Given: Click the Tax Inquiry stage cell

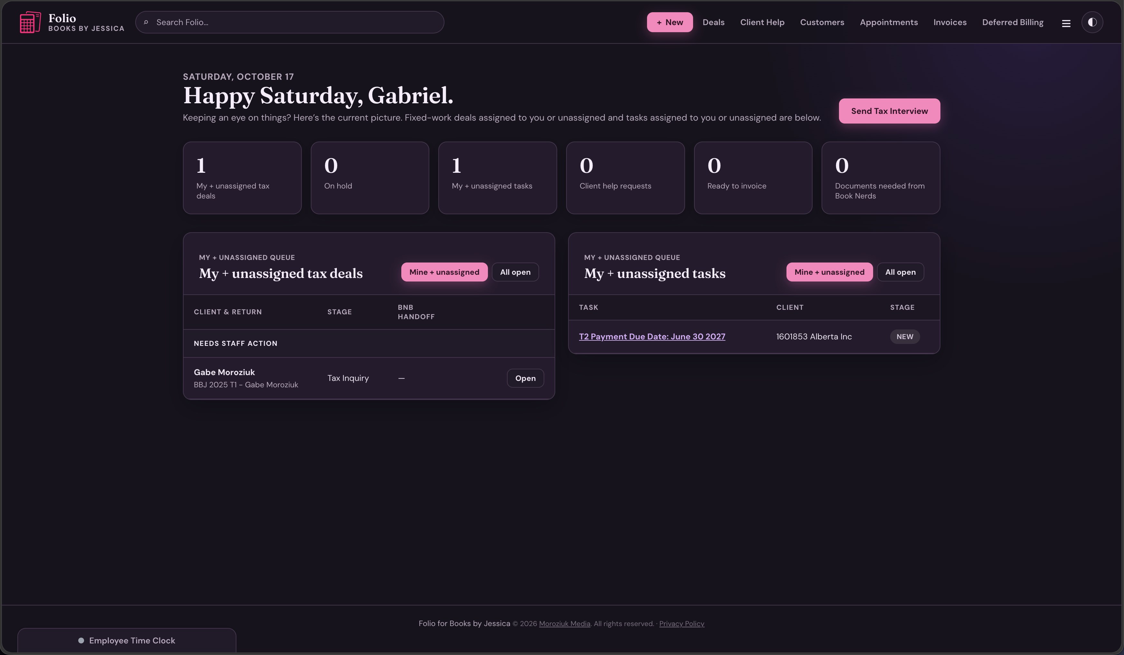Looking at the screenshot, I should pyautogui.click(x=348, y=378).
